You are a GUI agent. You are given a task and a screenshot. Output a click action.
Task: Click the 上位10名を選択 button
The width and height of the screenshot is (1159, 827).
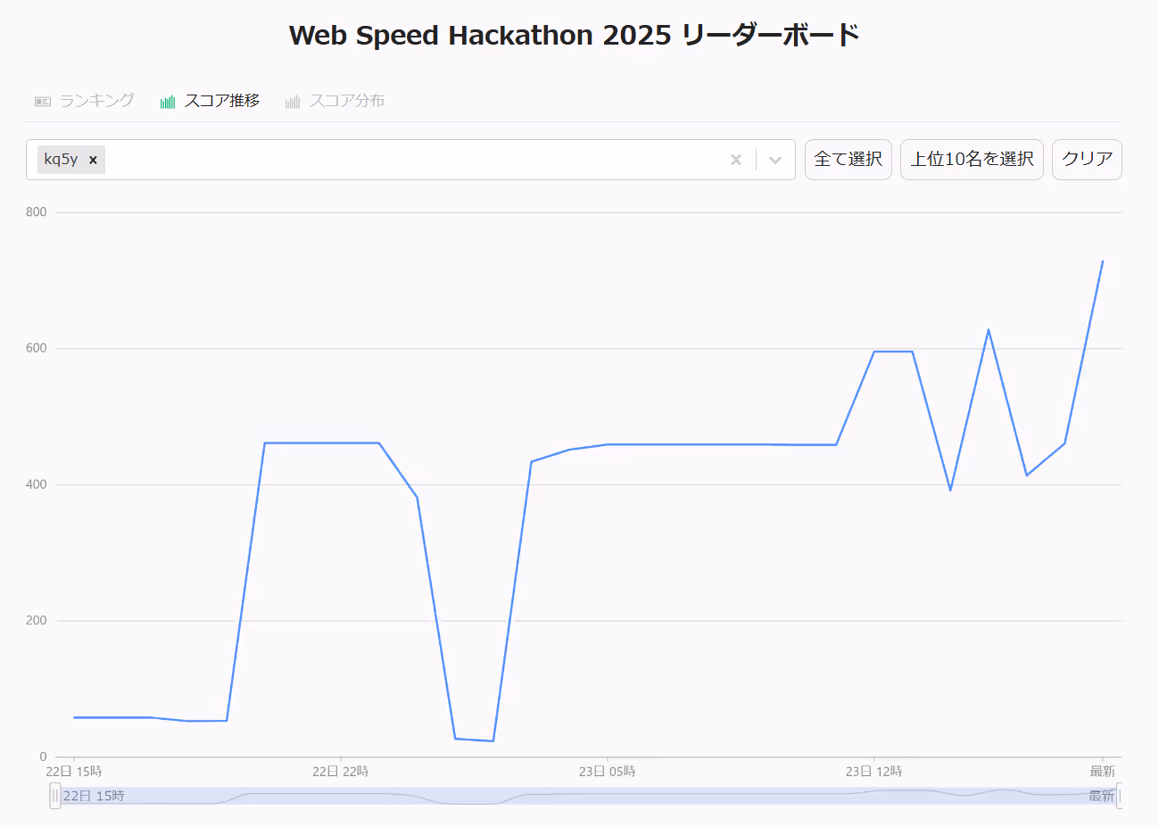tap(972, 160)
